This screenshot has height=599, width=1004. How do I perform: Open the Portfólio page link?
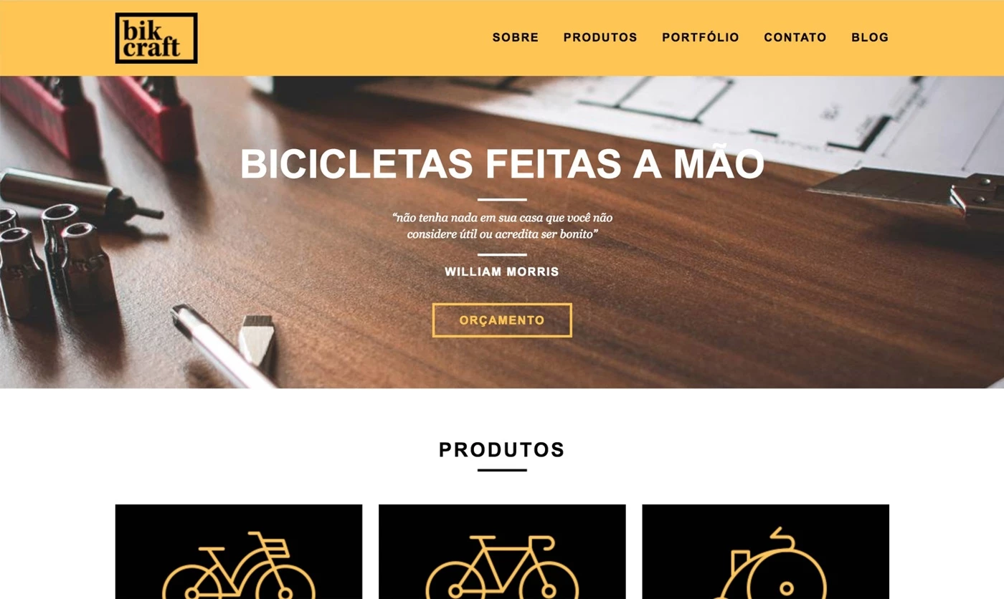701,37
